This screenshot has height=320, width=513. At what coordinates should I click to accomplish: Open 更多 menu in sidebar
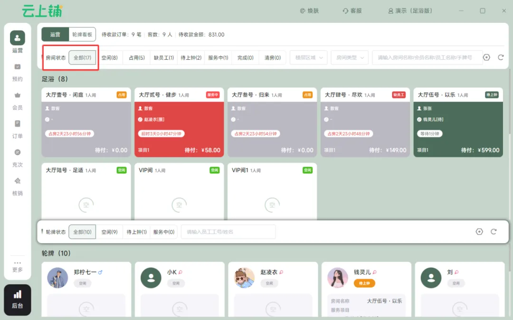(x=18, y=266)
